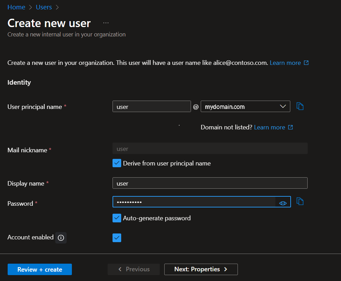
Task: Click external link icon after contoso.com Learn more
Action: click(306, 63)
